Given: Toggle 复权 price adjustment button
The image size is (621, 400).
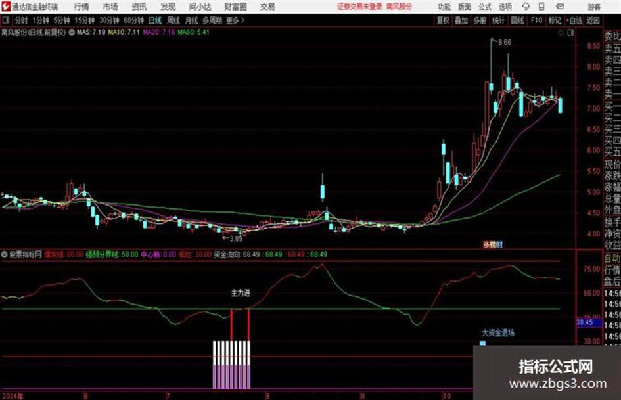Looking at the screenshot, I should [x=443, y=20].
